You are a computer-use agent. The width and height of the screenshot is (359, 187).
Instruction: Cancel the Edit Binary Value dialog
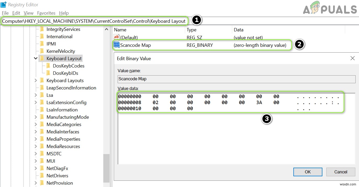click(x=340, y=172)
